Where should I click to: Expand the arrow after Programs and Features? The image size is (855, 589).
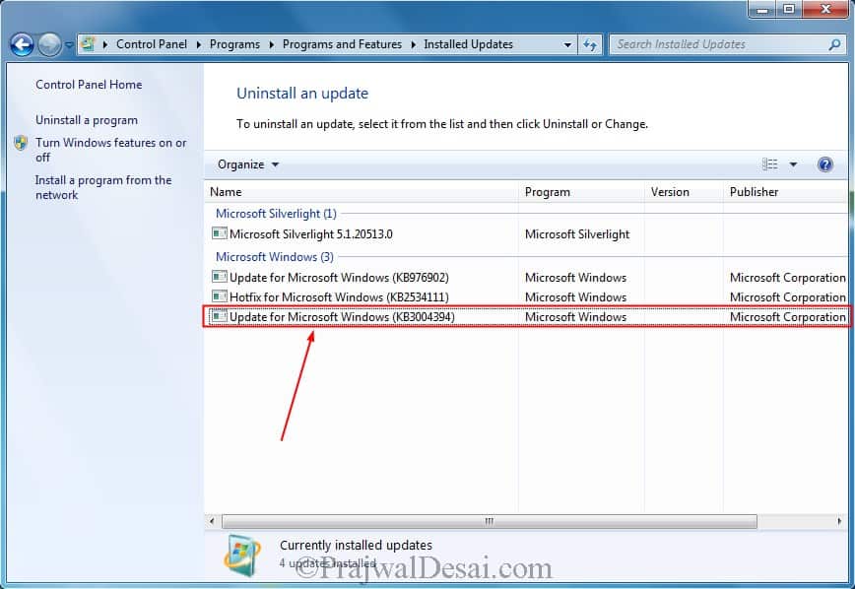point(414,44)
